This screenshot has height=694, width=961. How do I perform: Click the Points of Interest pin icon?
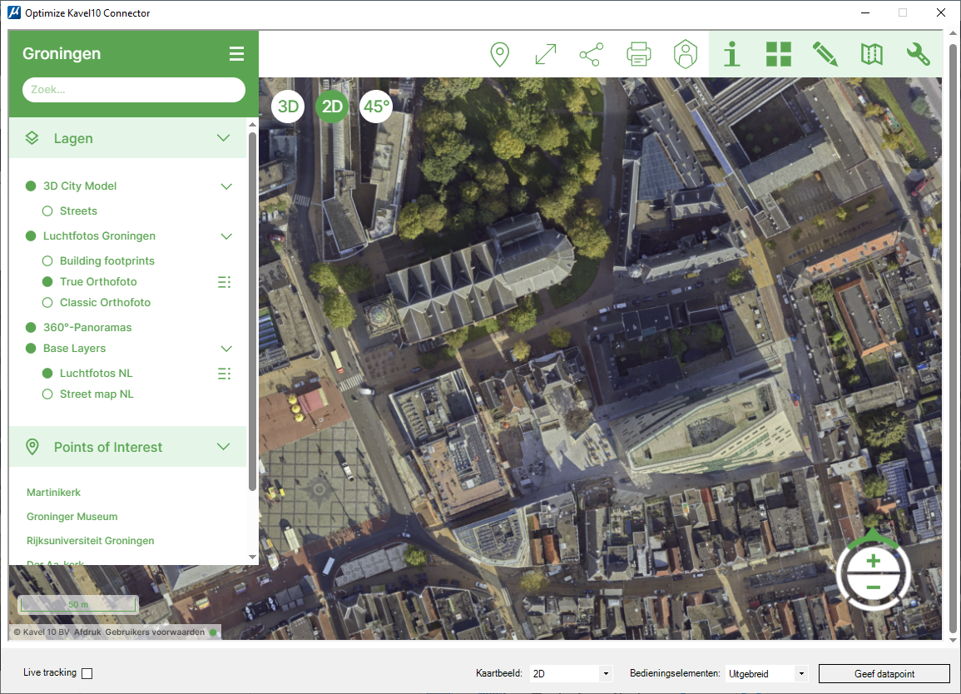click(32, 447)
